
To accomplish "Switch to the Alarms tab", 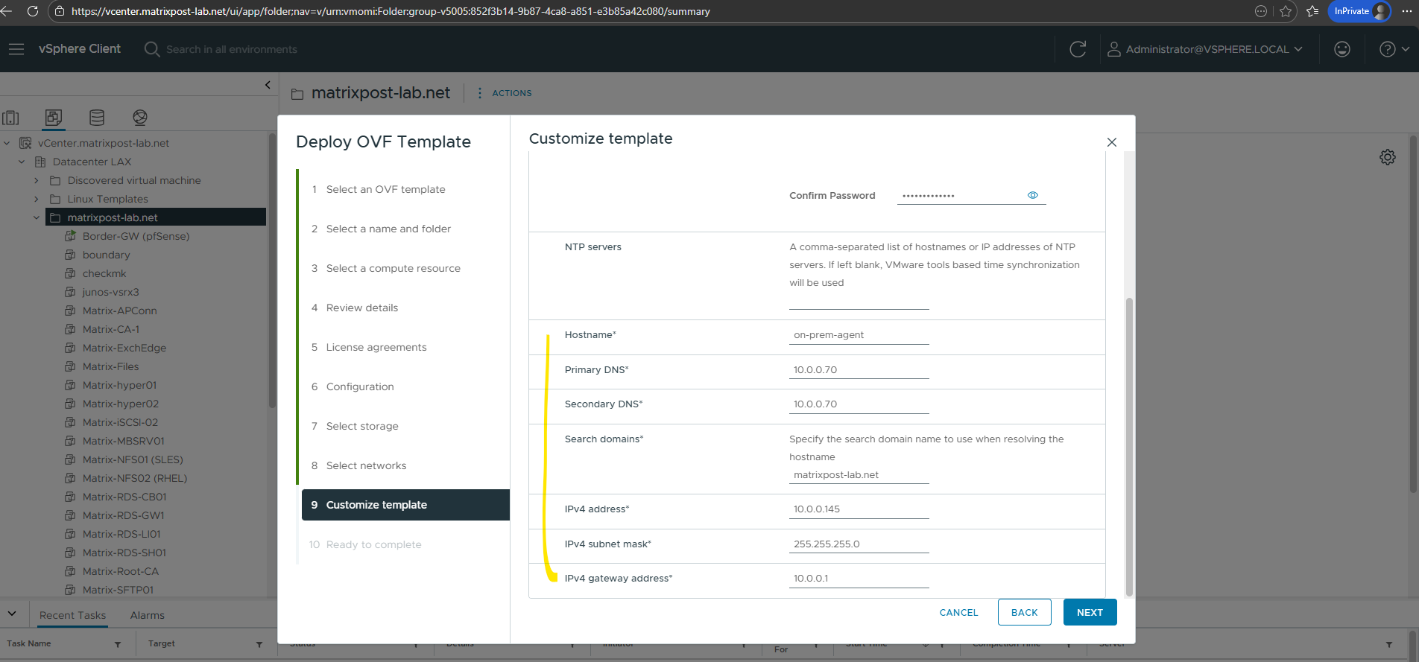I will click(147, 615).
